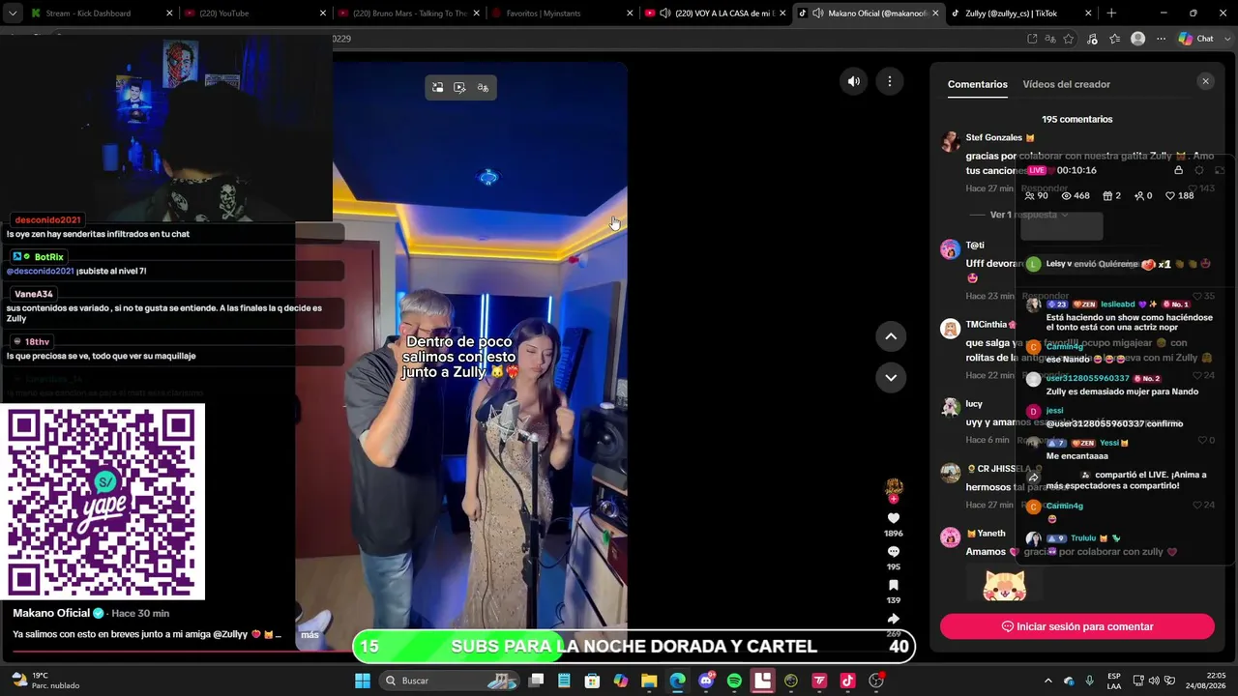Screen dimensions: 1238x696
Task: Open the browser profile avatar
Action: [1138, 39]
